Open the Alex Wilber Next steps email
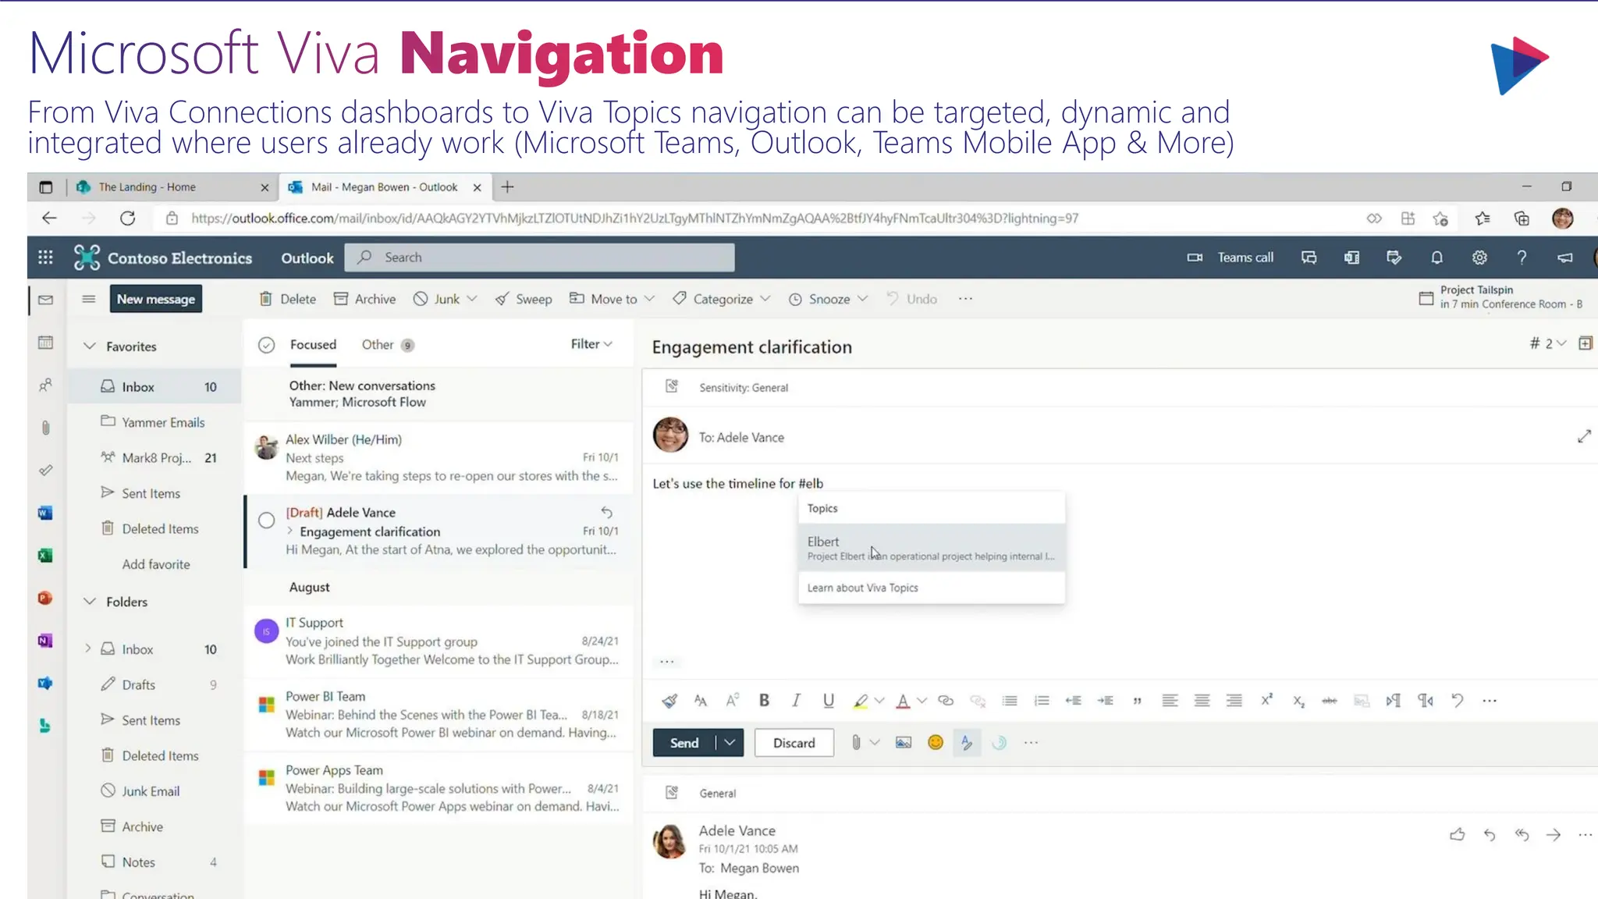The image size is (1598, 899). click(439, 458)
